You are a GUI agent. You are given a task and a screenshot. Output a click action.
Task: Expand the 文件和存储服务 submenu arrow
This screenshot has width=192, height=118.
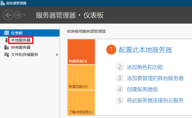pyautogui.click(x=57, y=55)
